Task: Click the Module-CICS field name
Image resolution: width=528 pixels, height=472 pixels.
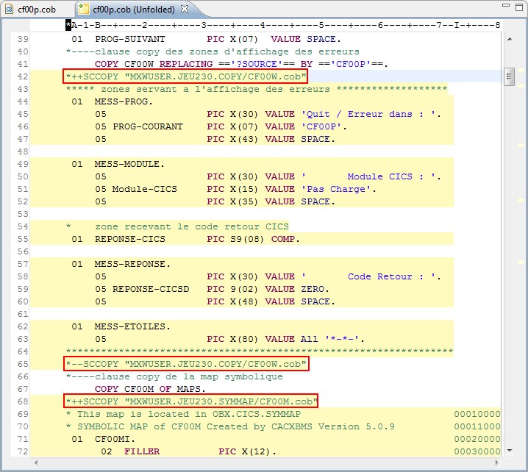Action: click(x=144, y=189)
